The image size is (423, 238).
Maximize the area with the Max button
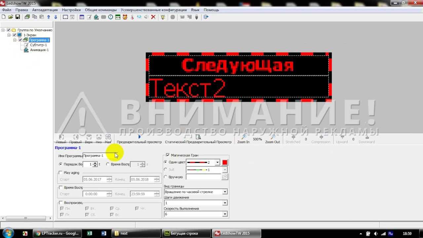tap(108, 139)
